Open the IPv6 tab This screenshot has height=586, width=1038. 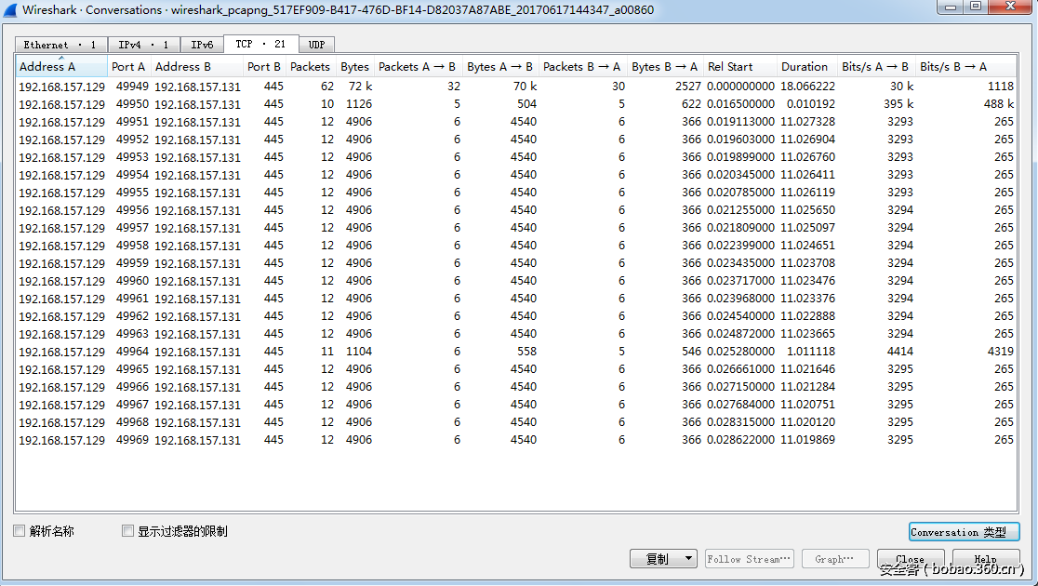point(202,45)
